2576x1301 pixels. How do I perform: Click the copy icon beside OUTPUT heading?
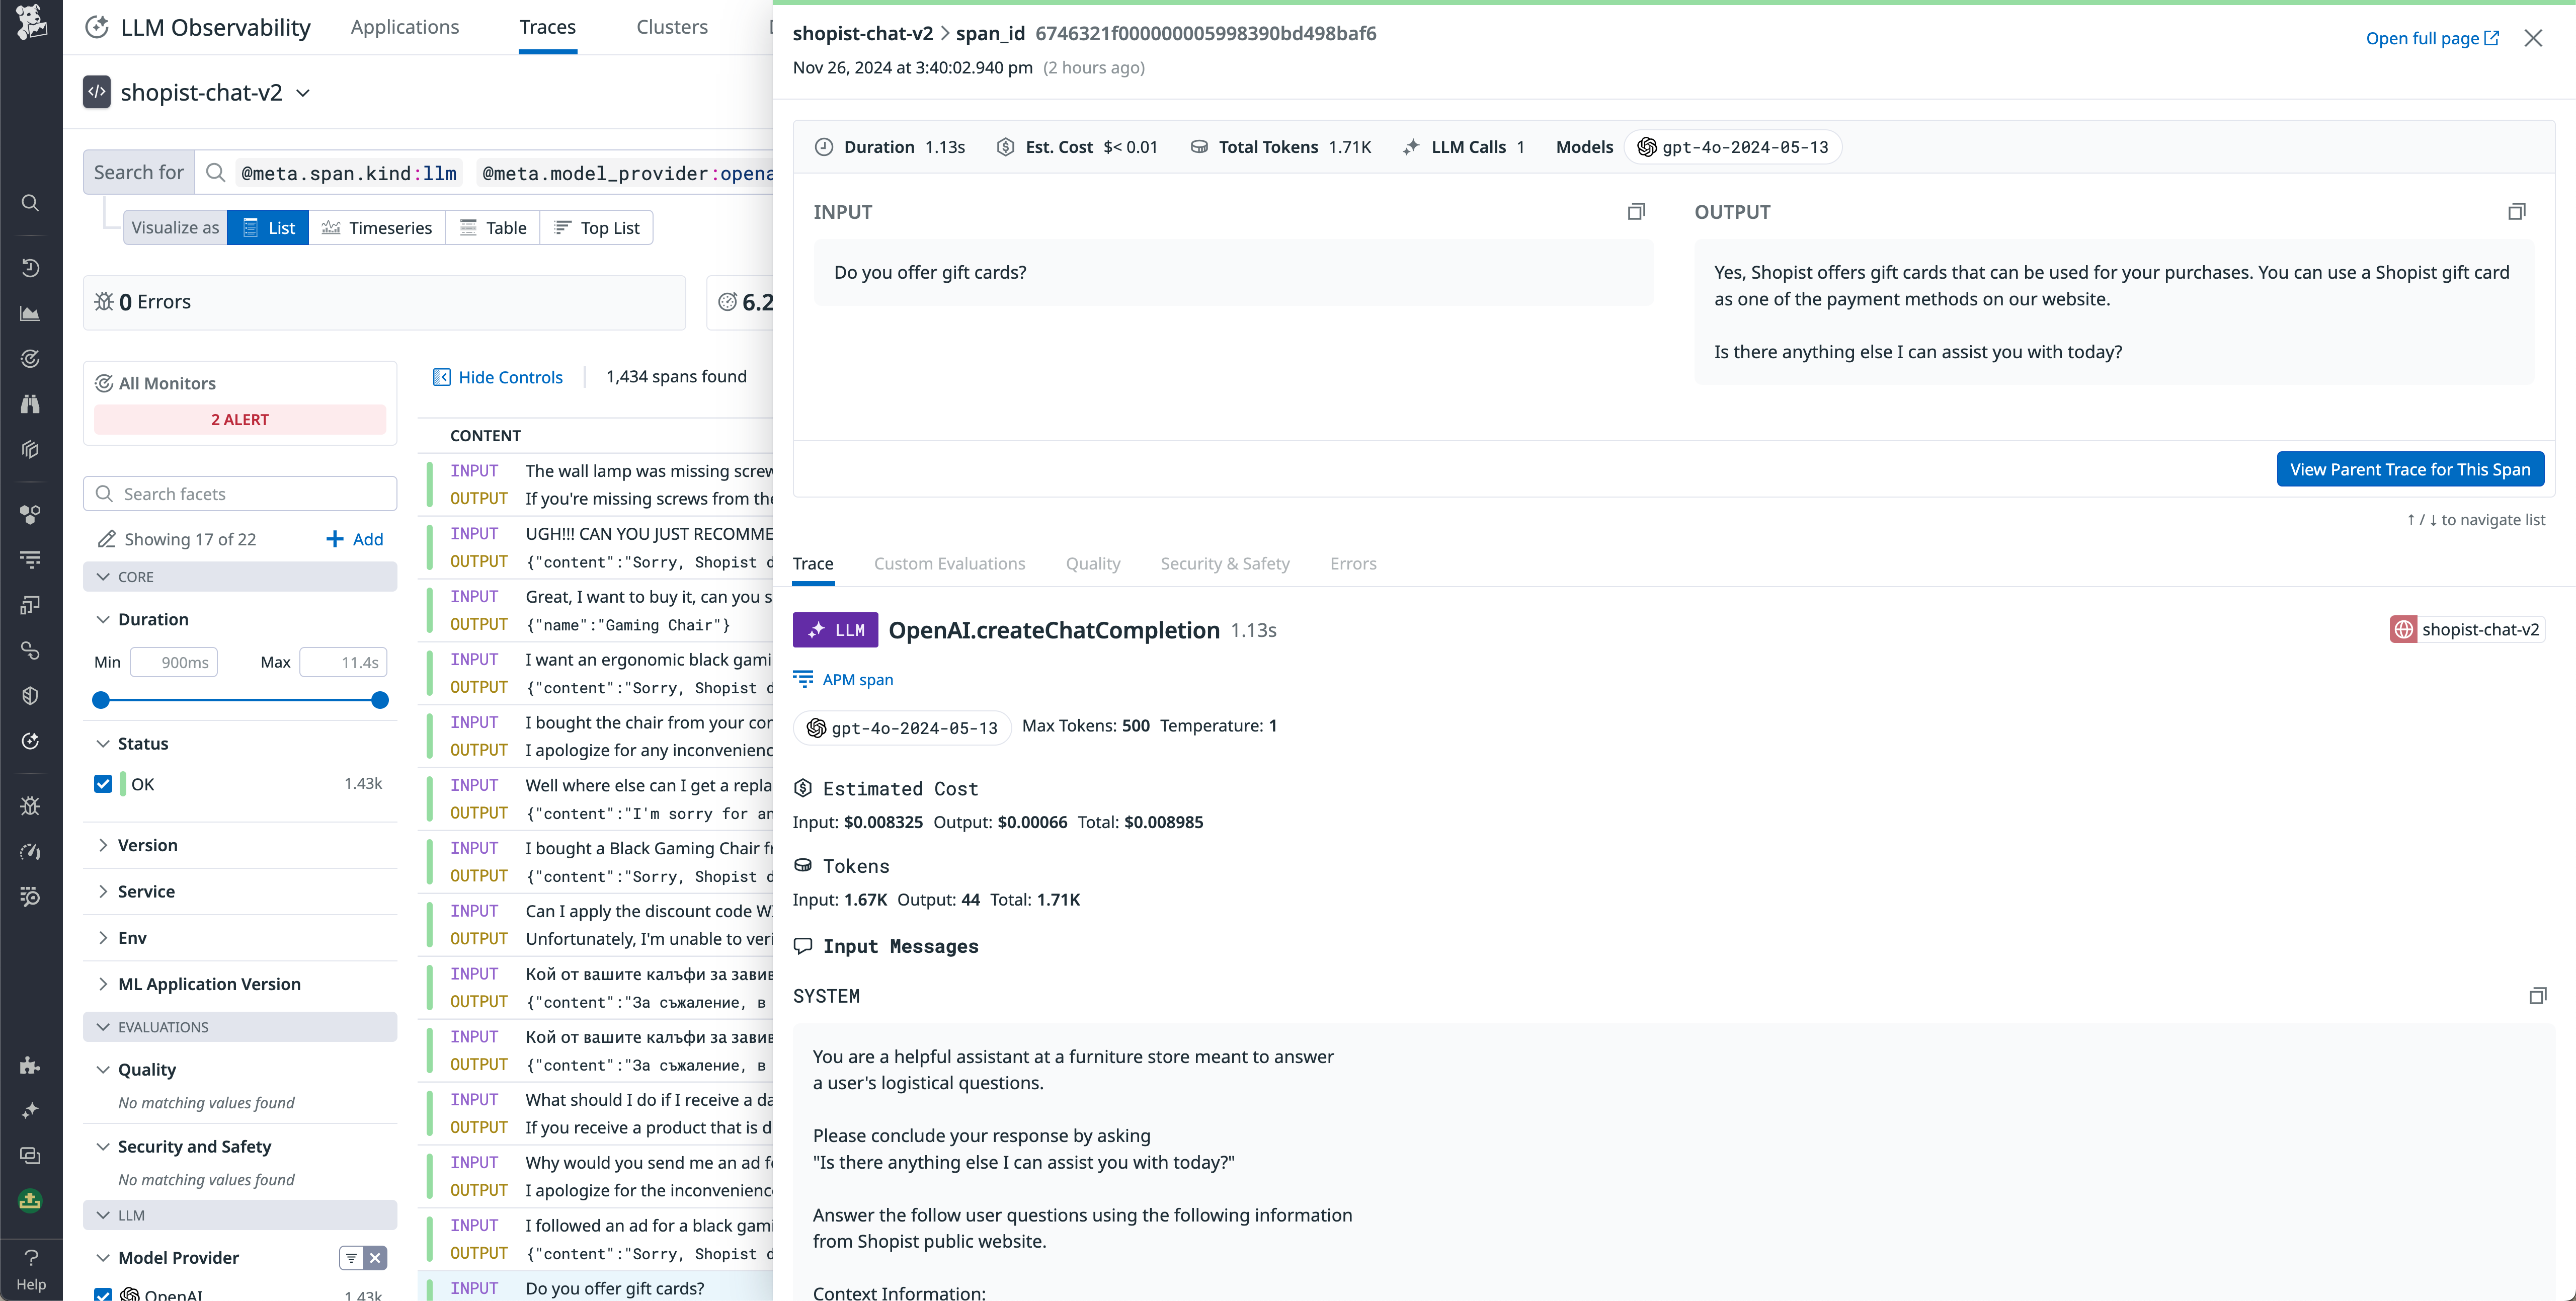tap(2517, 211)
